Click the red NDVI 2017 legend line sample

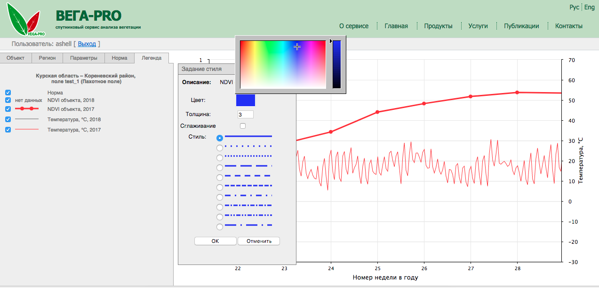click(x=26, y=109)
